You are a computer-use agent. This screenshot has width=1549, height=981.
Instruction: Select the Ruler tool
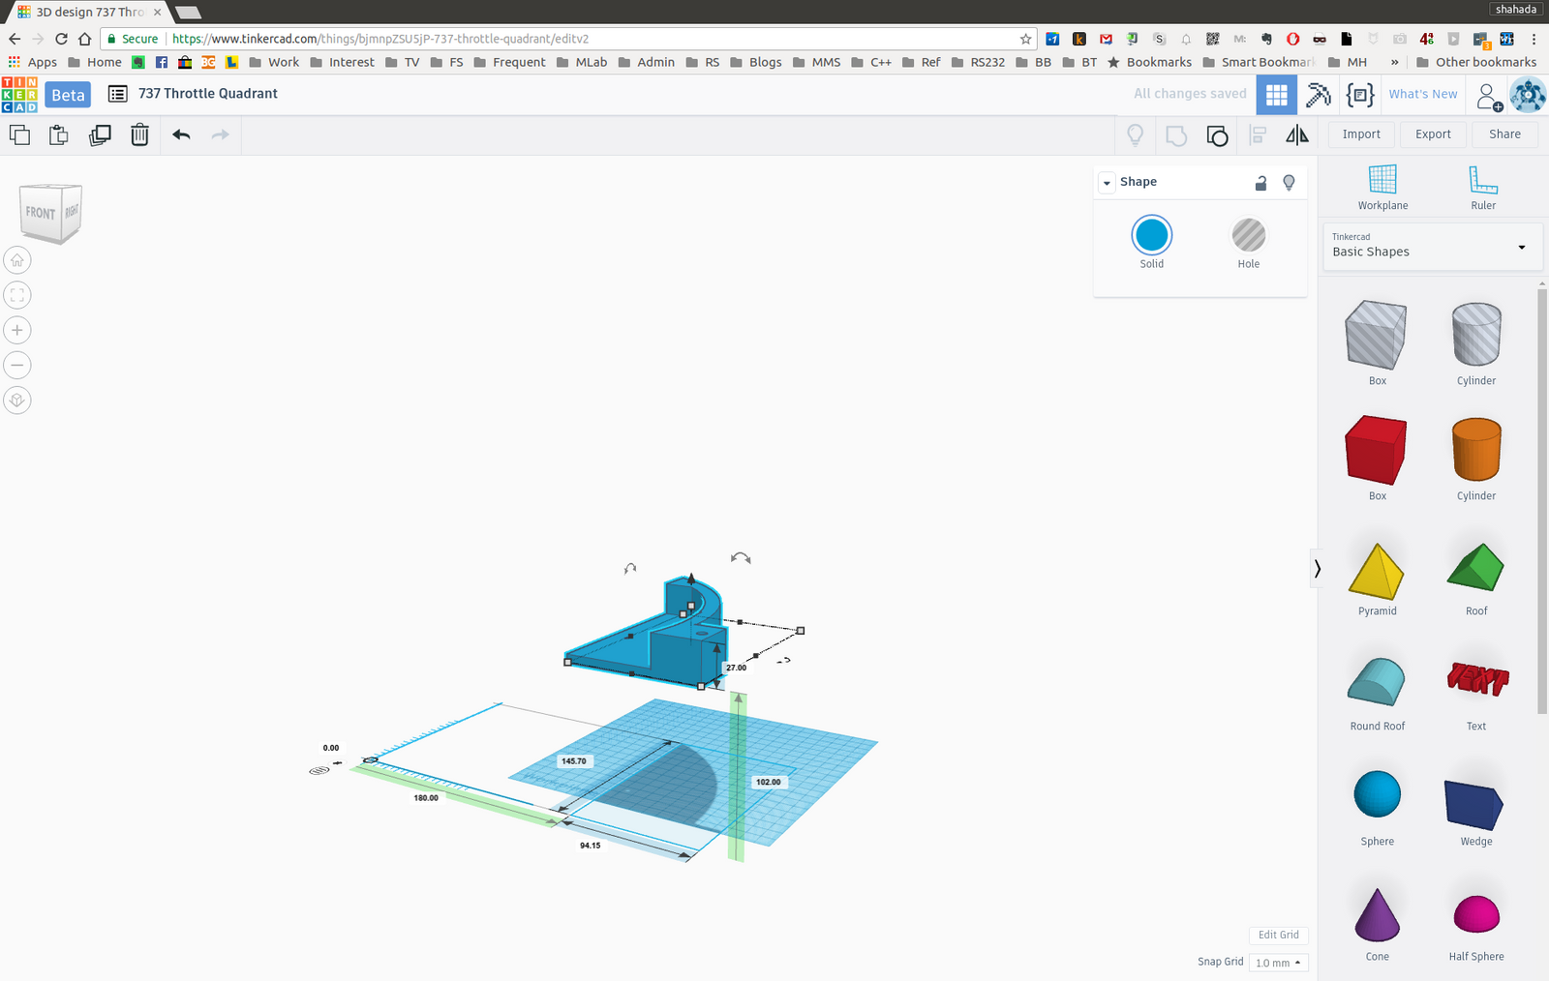coord(1482,187)
